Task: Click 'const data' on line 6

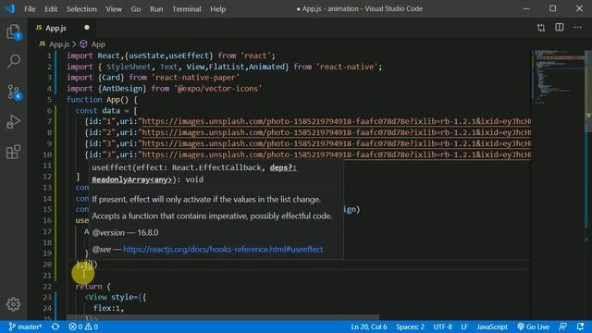Action: point(98,111)
